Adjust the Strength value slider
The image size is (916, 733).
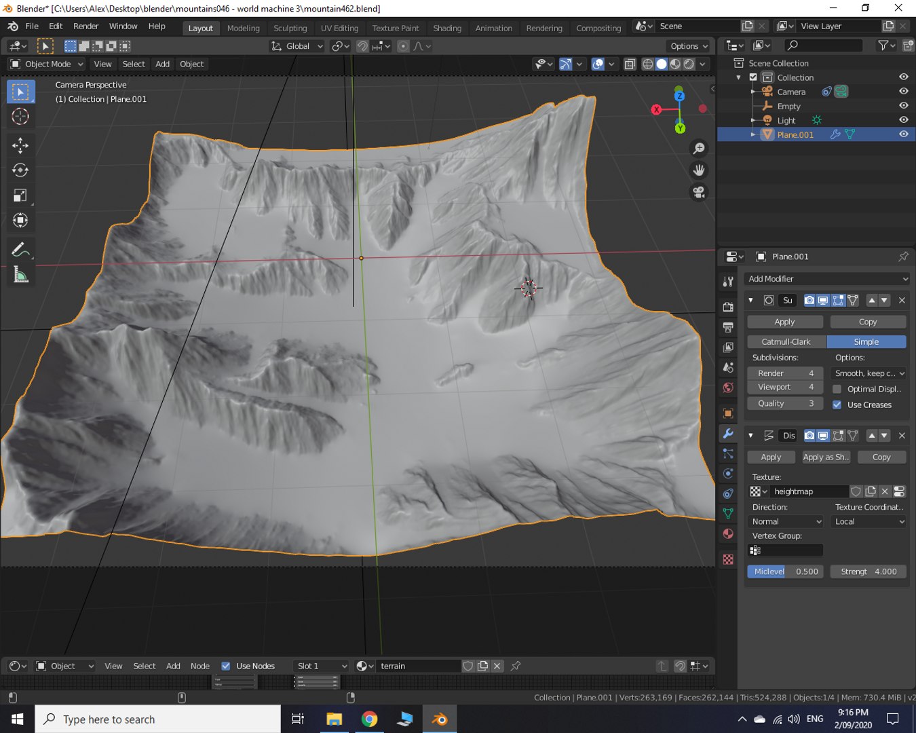pos(869,571)
